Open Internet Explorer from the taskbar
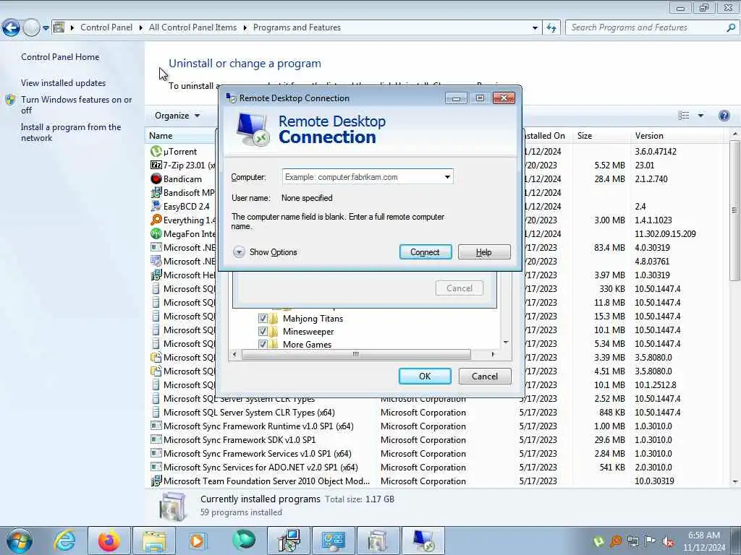This screenshot has height=555, width=741. [x=64, y=541]
